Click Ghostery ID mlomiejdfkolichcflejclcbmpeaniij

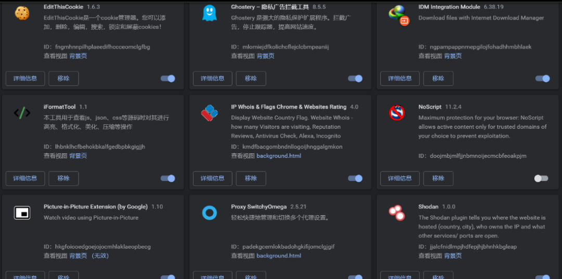tap(286, 47)
